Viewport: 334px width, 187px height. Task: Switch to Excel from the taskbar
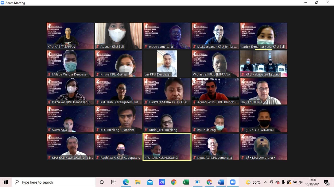pyautogui.click(x=186, y=182)
